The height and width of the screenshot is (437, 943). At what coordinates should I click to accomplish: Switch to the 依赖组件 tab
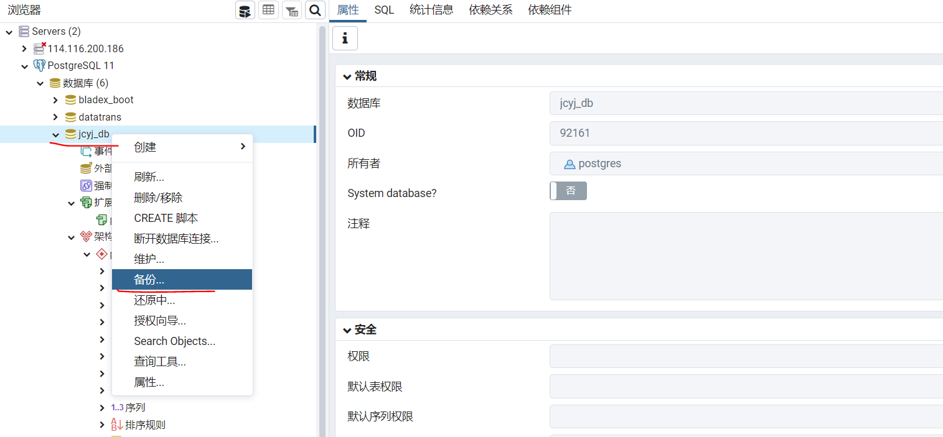[550, 10]
